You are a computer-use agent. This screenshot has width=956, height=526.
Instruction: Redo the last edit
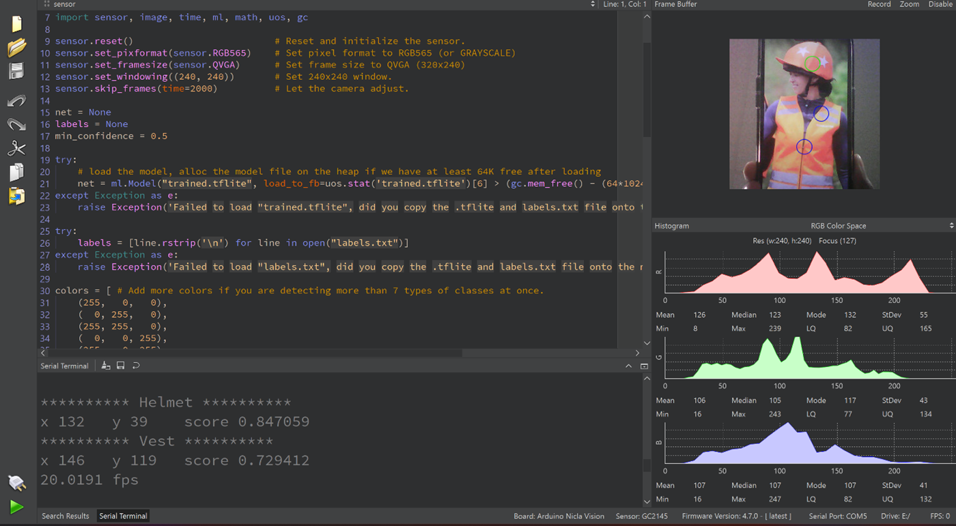tap(16, 124)
